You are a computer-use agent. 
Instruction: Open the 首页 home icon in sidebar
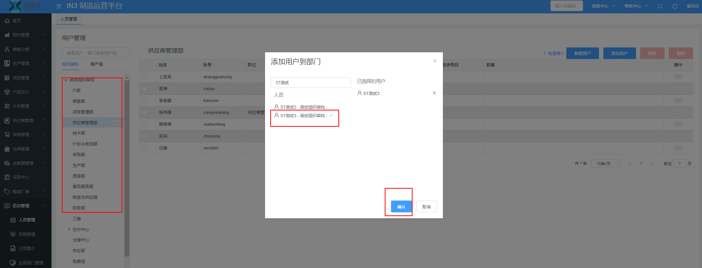tap(7, 21)
